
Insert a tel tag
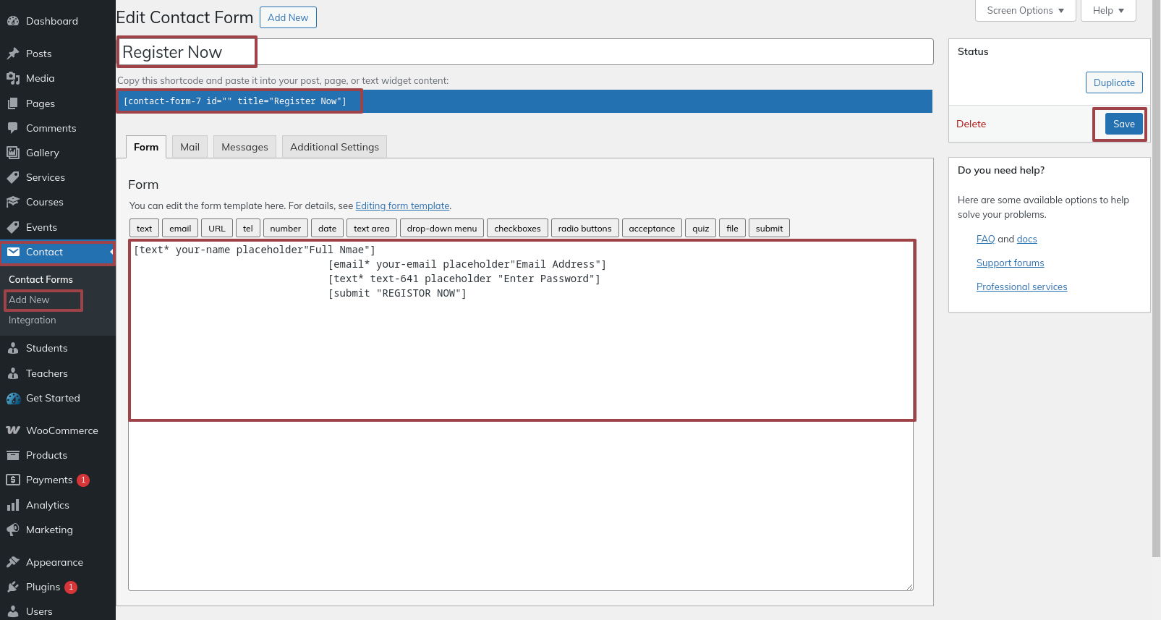tap(248, 228)
